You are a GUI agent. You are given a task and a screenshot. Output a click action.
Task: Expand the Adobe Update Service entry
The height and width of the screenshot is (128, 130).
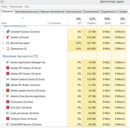tap(3, 91)
